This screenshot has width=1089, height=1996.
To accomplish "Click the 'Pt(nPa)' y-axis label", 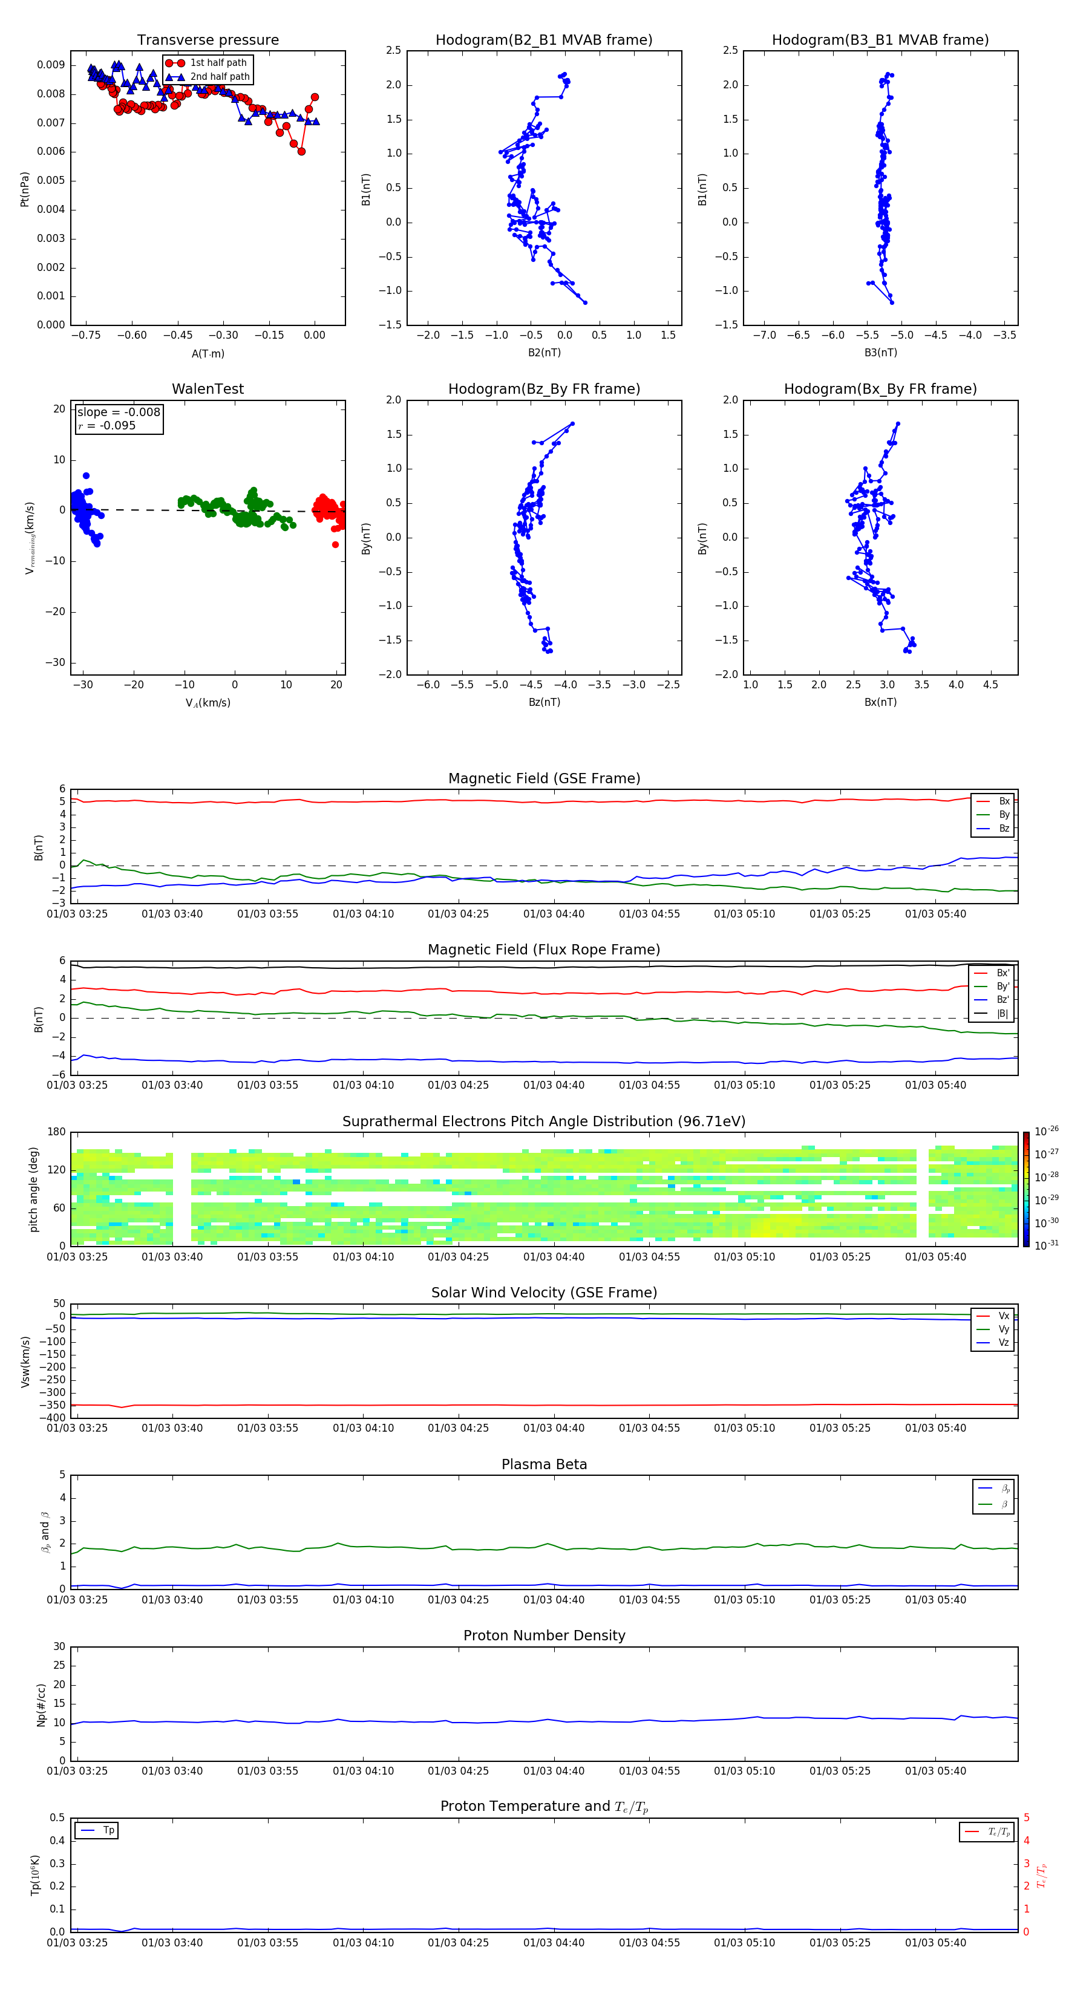I will (24, 189).
